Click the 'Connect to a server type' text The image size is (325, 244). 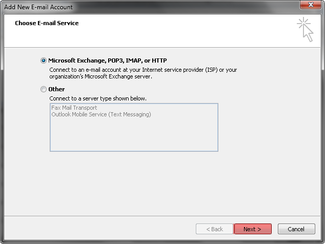98,98
